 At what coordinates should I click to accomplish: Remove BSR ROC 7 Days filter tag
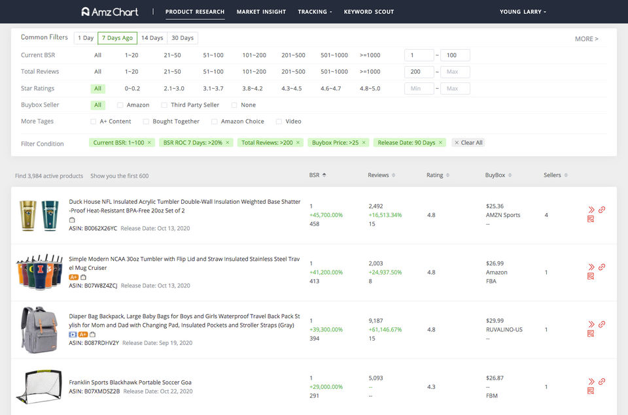pyautogui.click(x=228, y=142)
